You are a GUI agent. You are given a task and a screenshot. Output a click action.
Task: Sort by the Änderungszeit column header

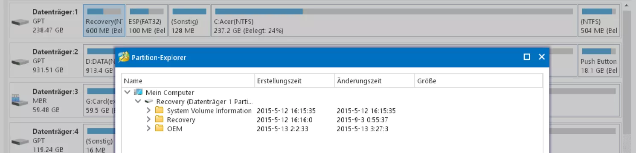[x=375, y=81]
